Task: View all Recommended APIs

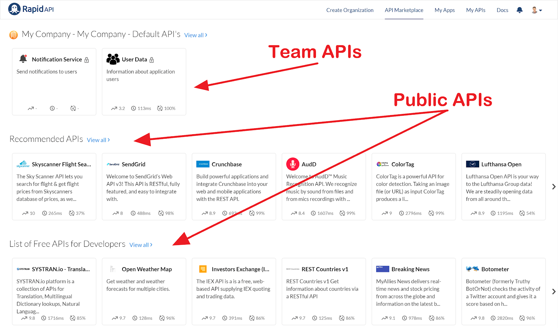Action: coord(98,140)
